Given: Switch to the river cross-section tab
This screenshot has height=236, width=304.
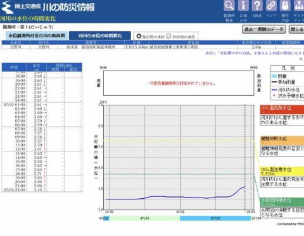Looking at the screenshot, I should [37, 36].
